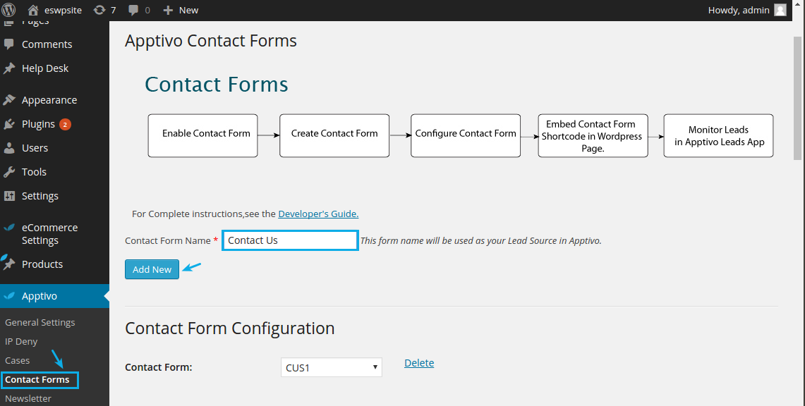Image resolution: width=805 pixels, height=406 pixels.
Task: Click the Howdy, admin account menu
Action: pyautogui.click(x=747, y=11)
